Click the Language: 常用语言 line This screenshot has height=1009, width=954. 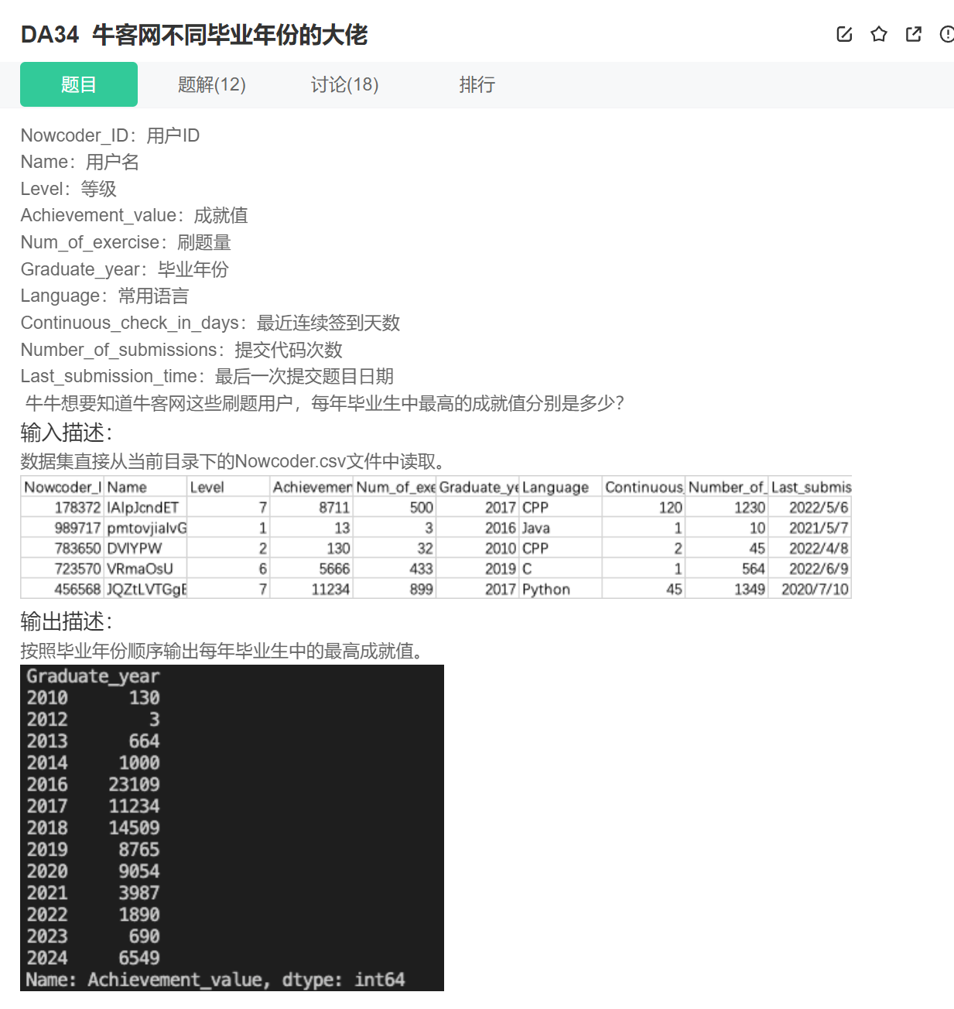(x=104, y=296)
